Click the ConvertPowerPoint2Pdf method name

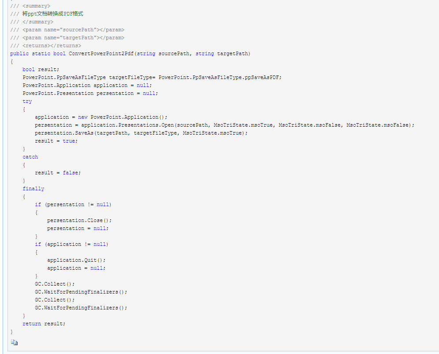point(101,53)
